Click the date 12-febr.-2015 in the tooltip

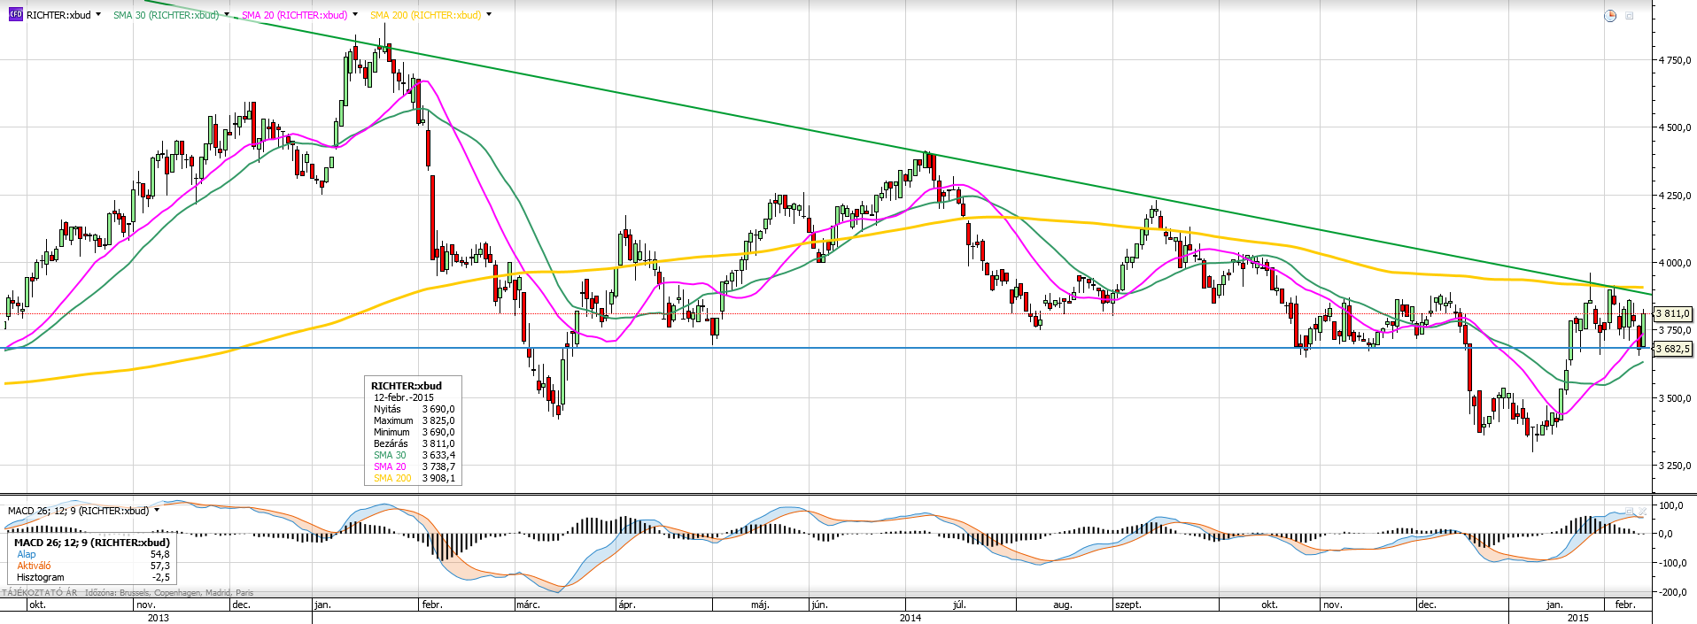(404, 397)
